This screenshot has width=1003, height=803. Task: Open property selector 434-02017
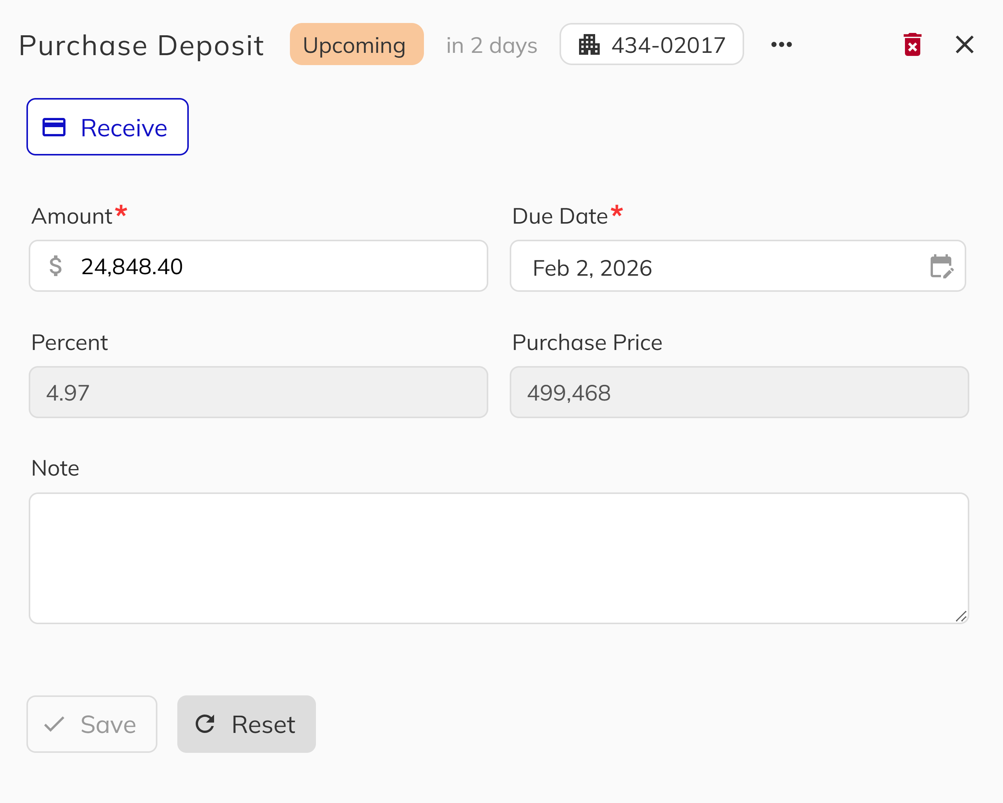coord(651,45)
